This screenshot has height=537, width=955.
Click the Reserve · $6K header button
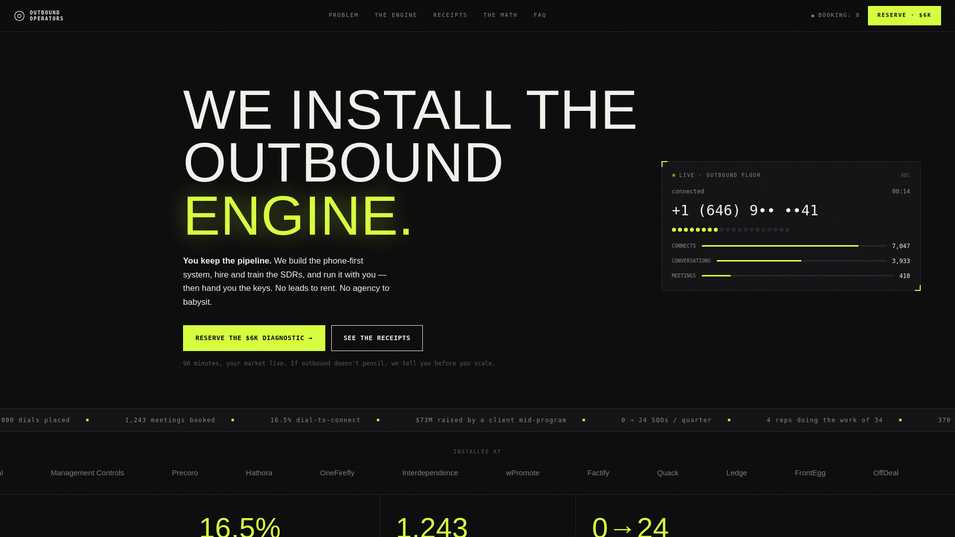(904, 15)
